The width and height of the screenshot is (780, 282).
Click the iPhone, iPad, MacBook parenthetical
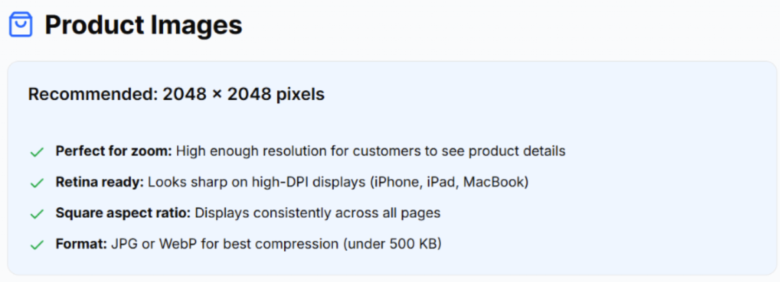[449, 182]
